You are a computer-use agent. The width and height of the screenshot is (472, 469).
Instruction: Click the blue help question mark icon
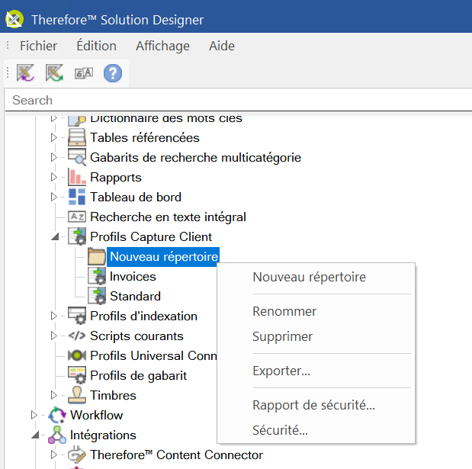pos(113,73)
